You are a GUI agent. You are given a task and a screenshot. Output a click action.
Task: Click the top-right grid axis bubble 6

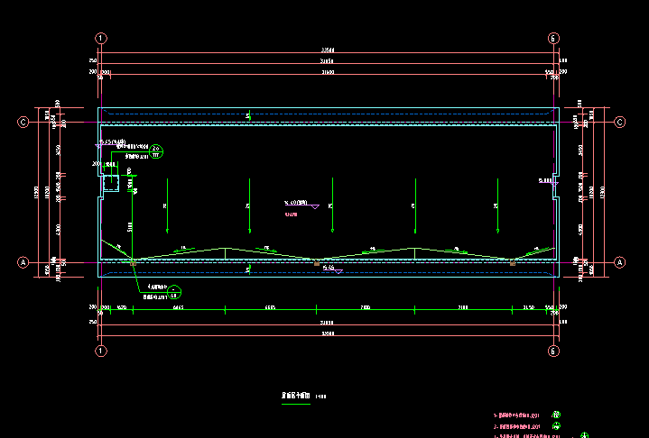[x=553, y=39]
